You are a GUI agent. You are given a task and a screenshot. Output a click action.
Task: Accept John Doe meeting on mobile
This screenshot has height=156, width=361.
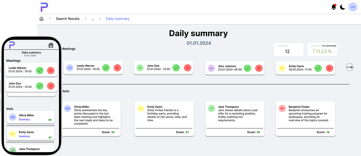(40, 86)
